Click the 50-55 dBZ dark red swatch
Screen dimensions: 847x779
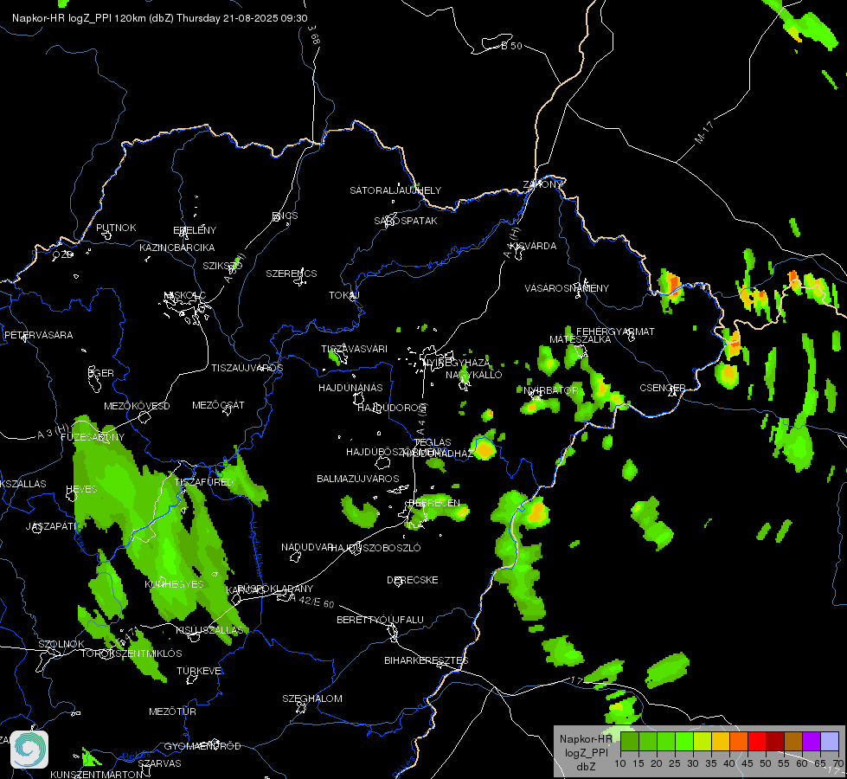tap(775, 741)
